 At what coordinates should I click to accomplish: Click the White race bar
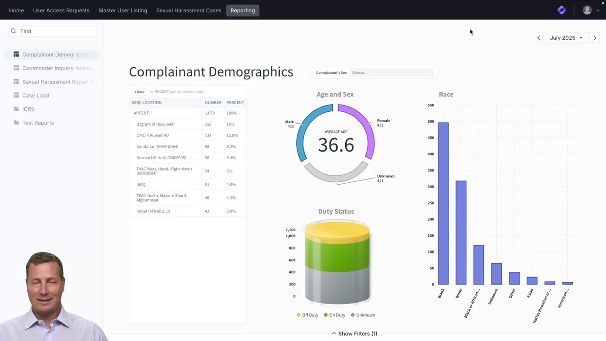pyautogui.click(x=461, y=233)
